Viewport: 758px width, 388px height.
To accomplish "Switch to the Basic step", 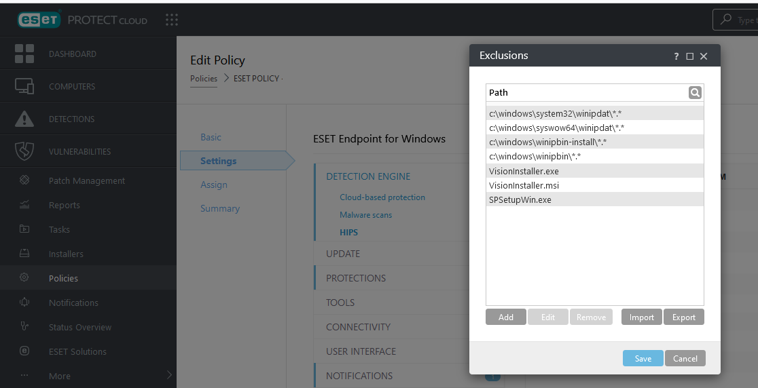I will click(211, 137).
